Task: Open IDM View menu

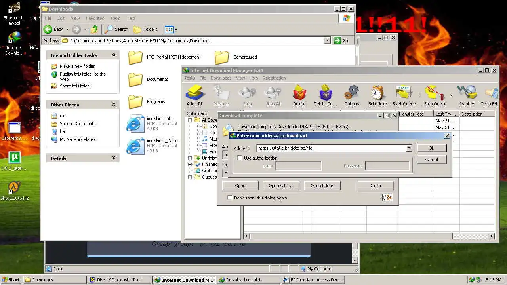Action: pyautogui.click(x=240, y=78)
